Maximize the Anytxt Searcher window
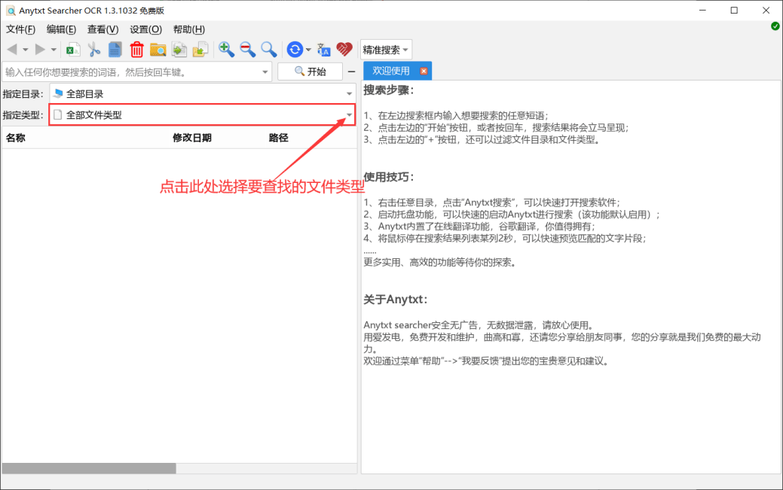The width and height of the screenshot is (783, 490). click(734, 10)
